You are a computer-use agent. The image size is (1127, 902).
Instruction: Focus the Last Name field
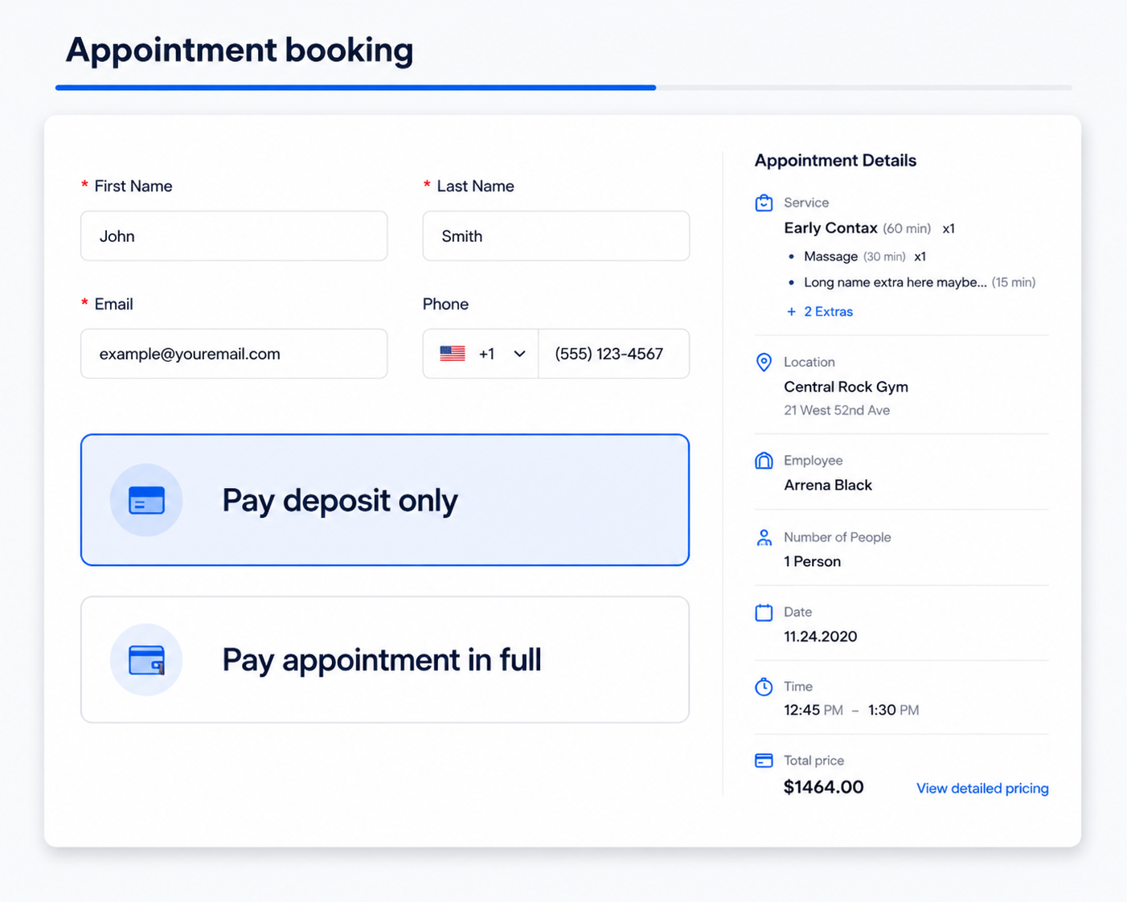click(x=556, y=236)
